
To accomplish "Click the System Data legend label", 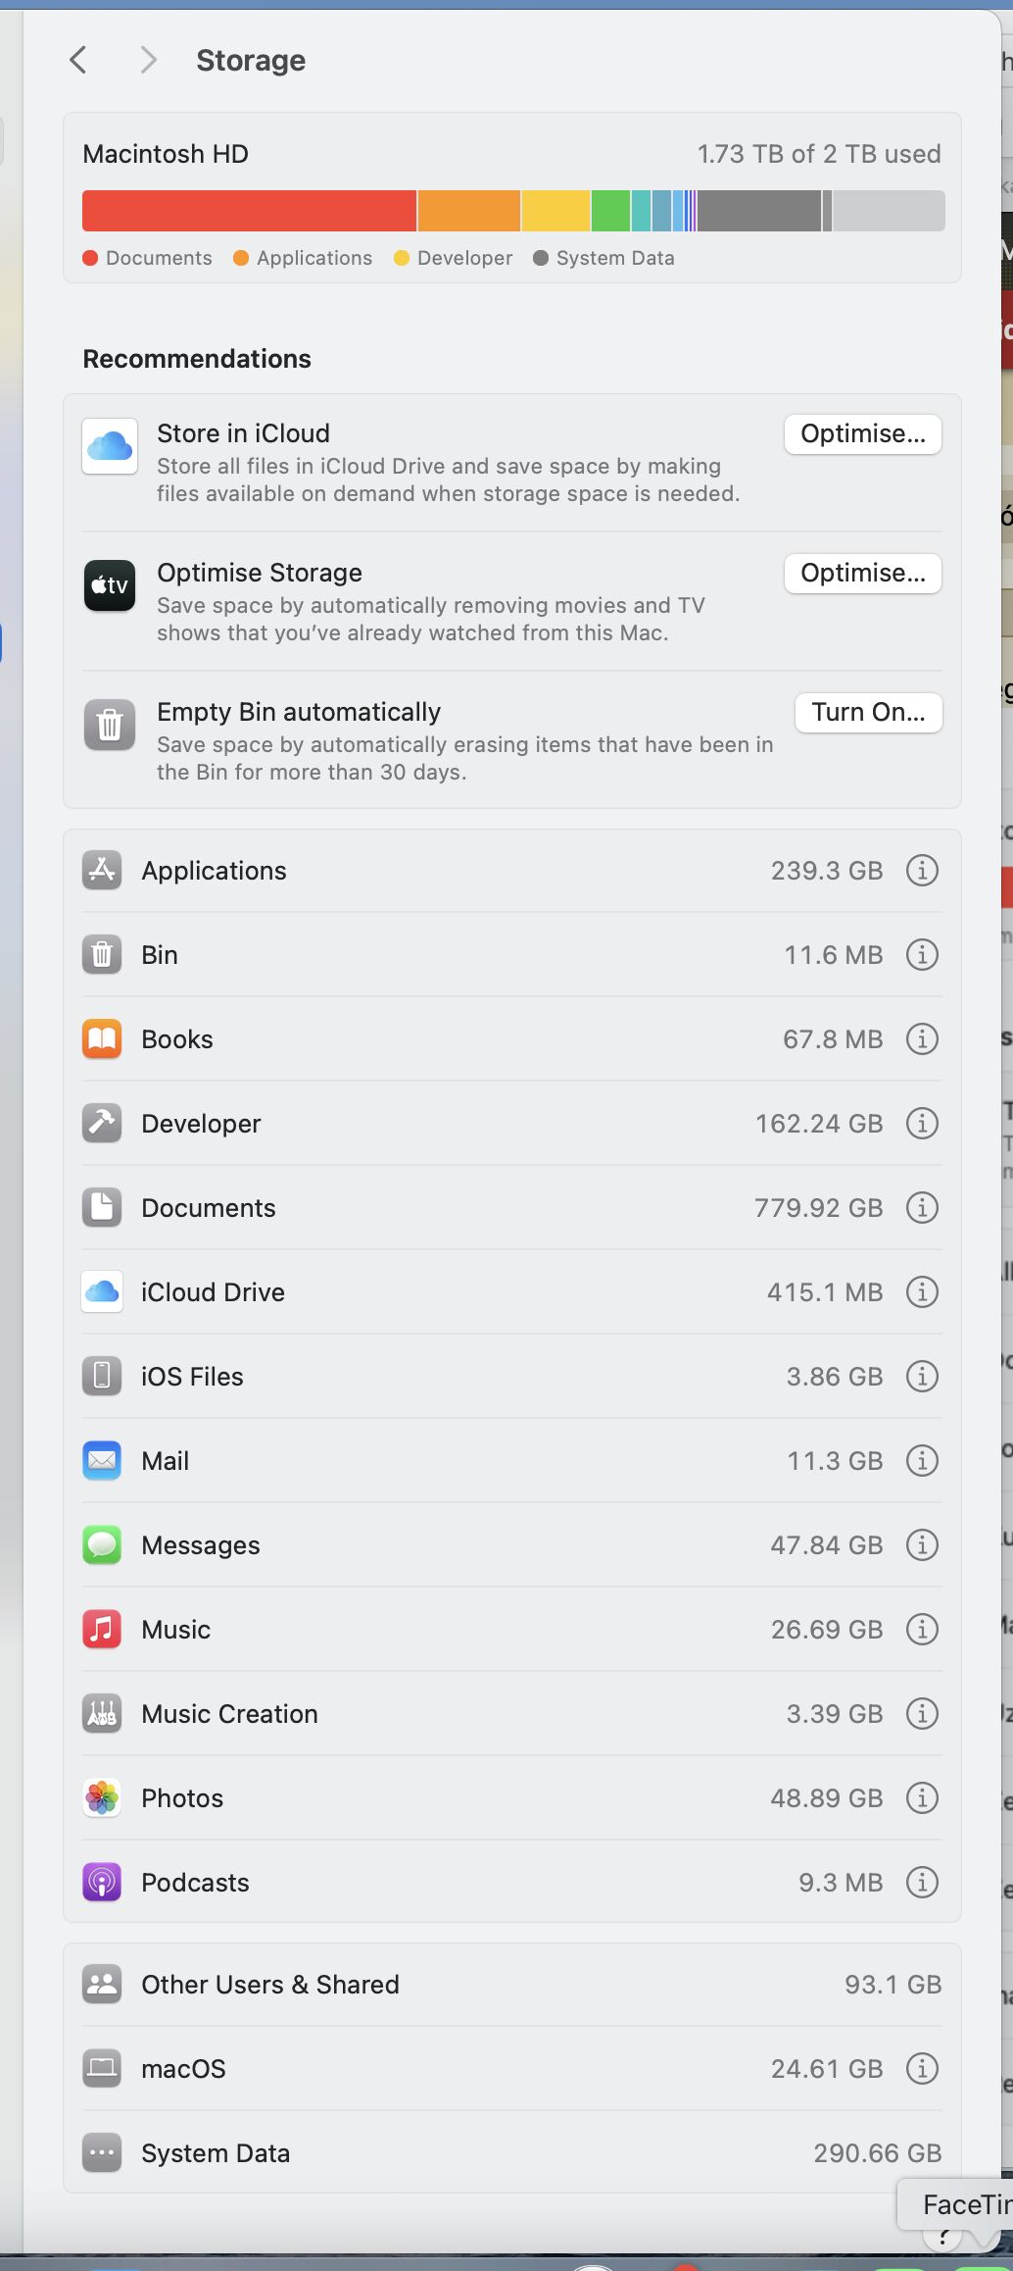I will pyautogui.click(x=615, y=258).
